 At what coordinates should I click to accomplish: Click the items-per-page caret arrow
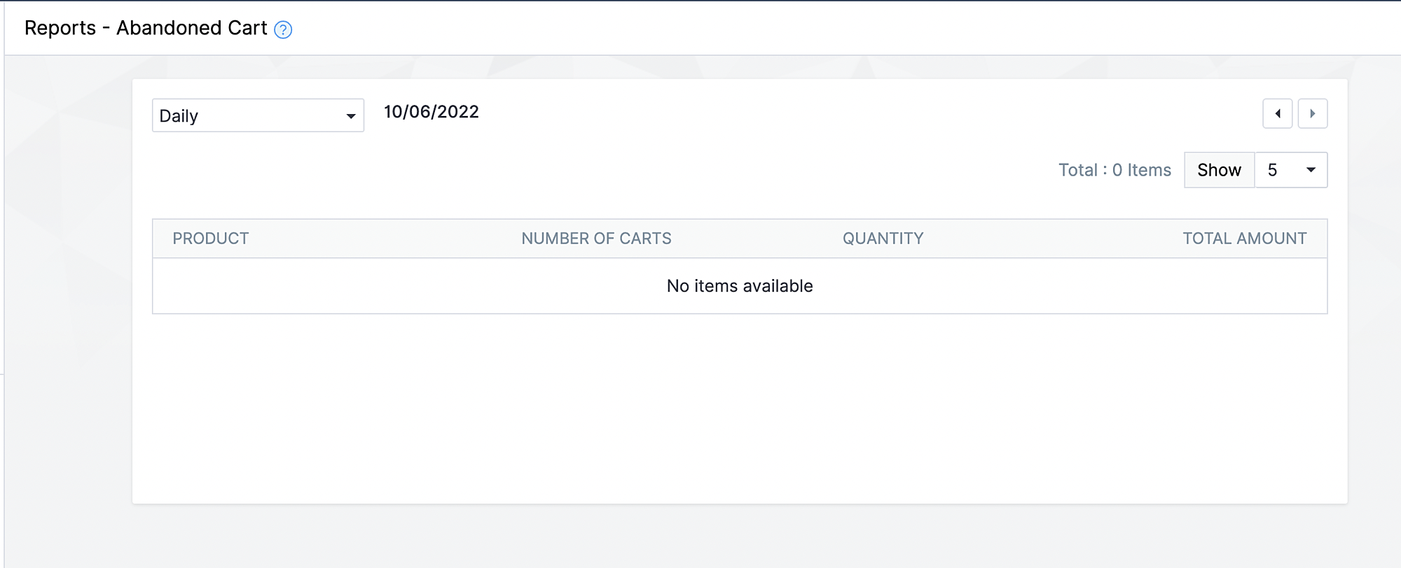(x=1311, y=170)
